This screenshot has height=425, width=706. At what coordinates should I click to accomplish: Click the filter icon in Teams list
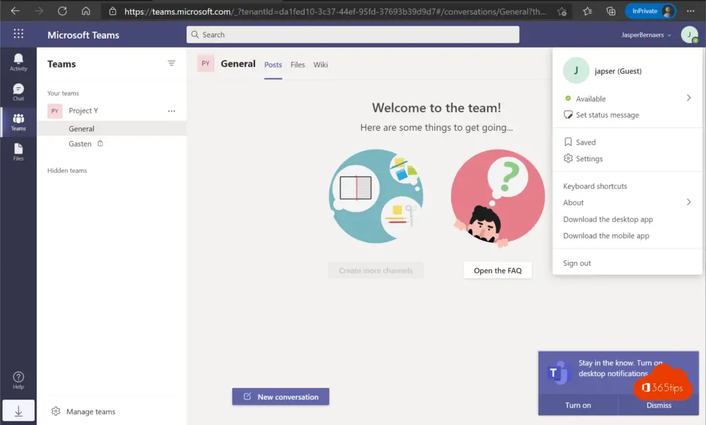coord(172,63)
